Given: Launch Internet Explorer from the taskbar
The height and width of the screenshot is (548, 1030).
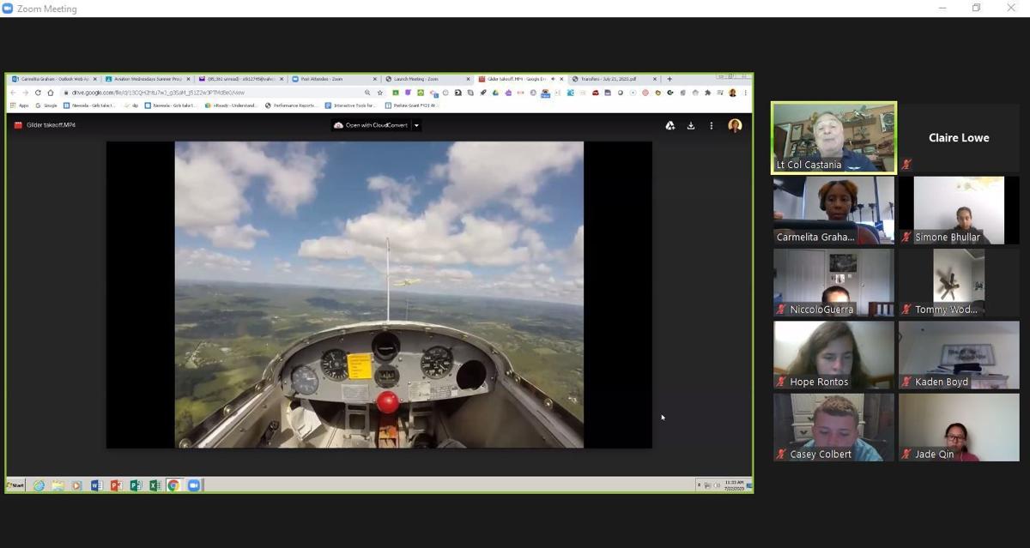Looking at the screenshot, I should 39,485.
